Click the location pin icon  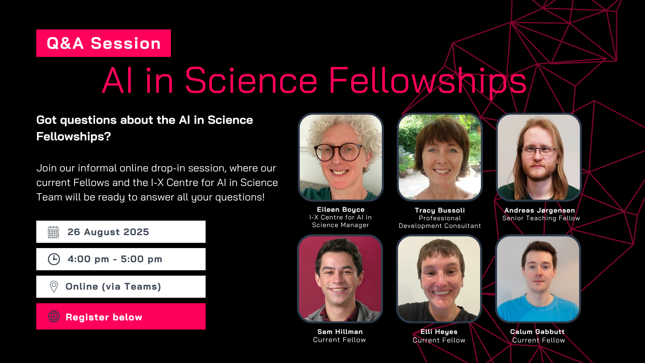tap(54, 286)
